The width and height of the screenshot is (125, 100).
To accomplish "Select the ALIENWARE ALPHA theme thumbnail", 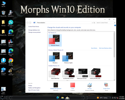I will click(x=68, y=73).
